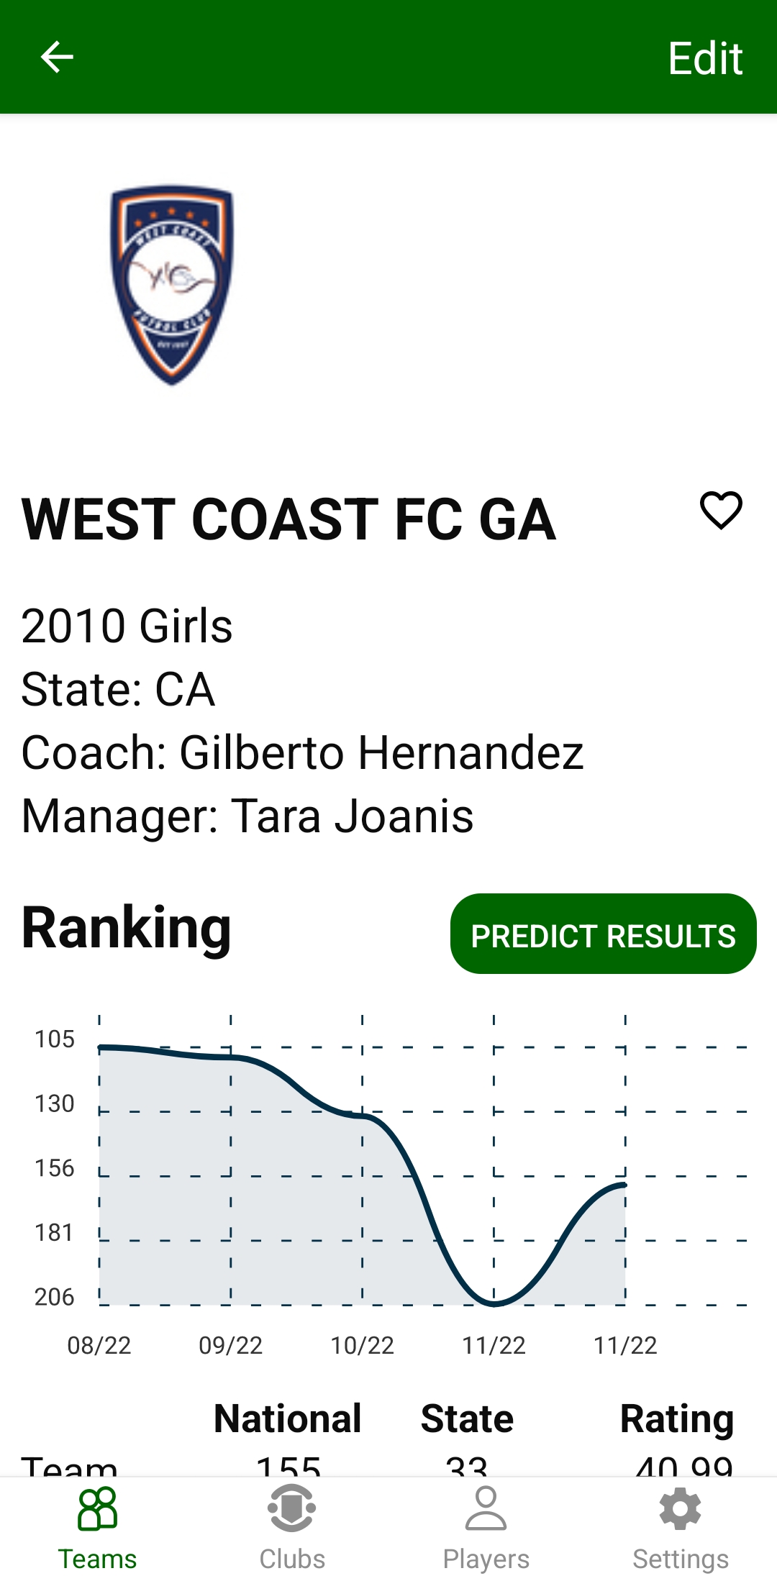Tap the State column header

tap(467, 1418)
